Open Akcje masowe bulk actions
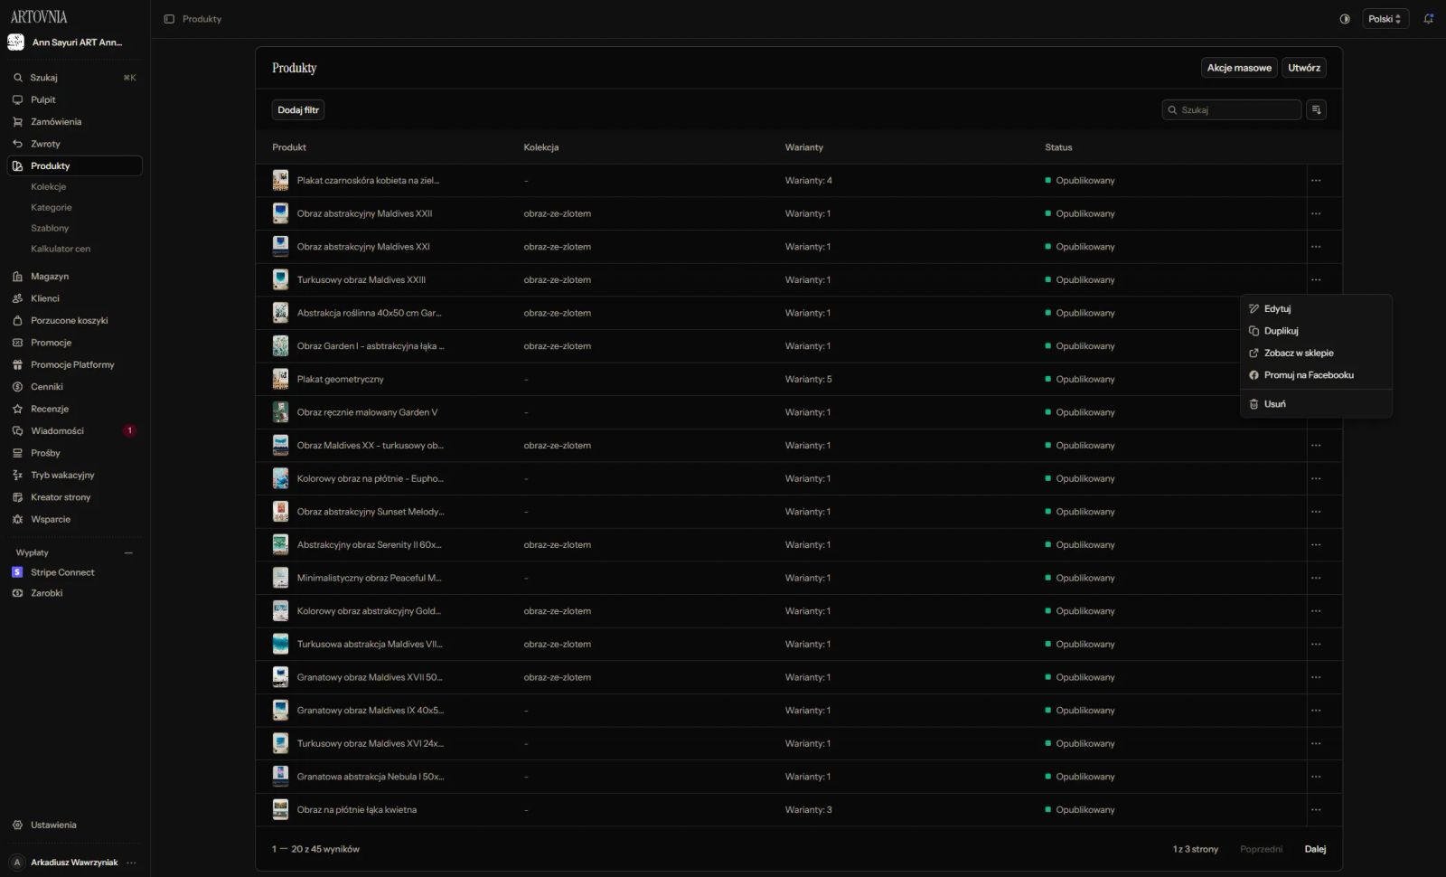The height and width of the screenshot is (877, 1446). pyautogui.click(x=1239, y=68)
